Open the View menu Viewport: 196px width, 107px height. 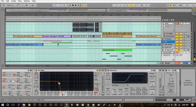(20, 1)
